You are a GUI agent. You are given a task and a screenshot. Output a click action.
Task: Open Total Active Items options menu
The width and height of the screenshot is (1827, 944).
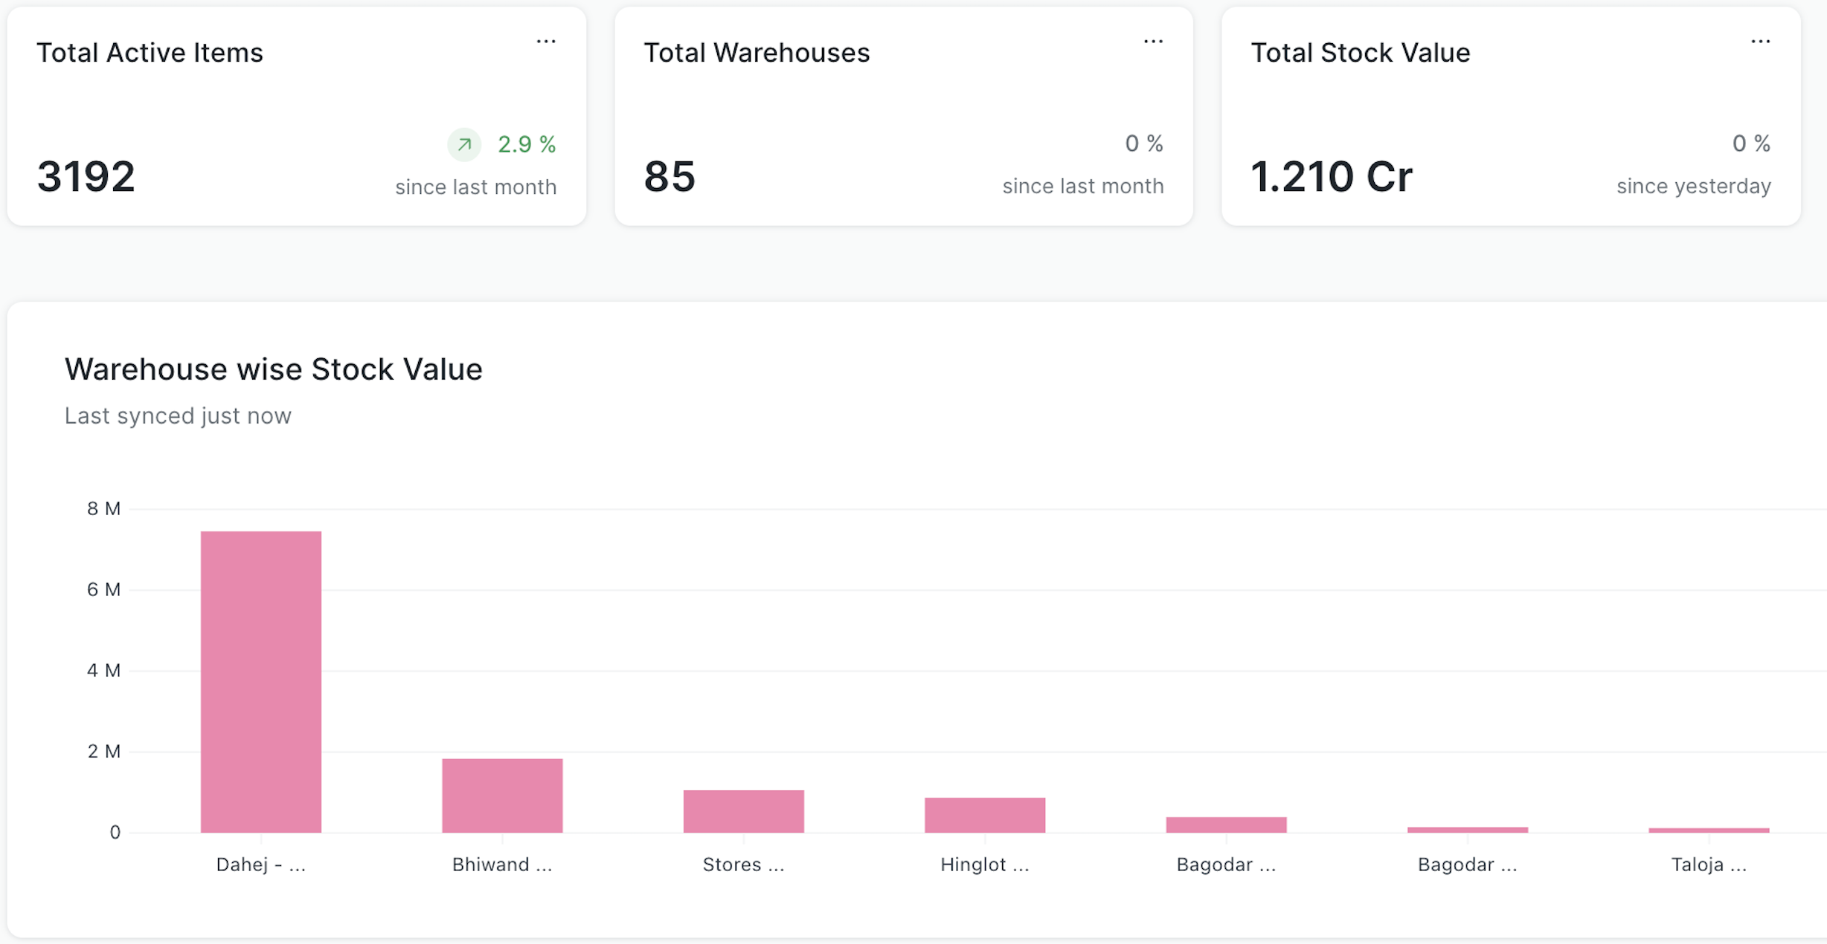coord(546,42)
